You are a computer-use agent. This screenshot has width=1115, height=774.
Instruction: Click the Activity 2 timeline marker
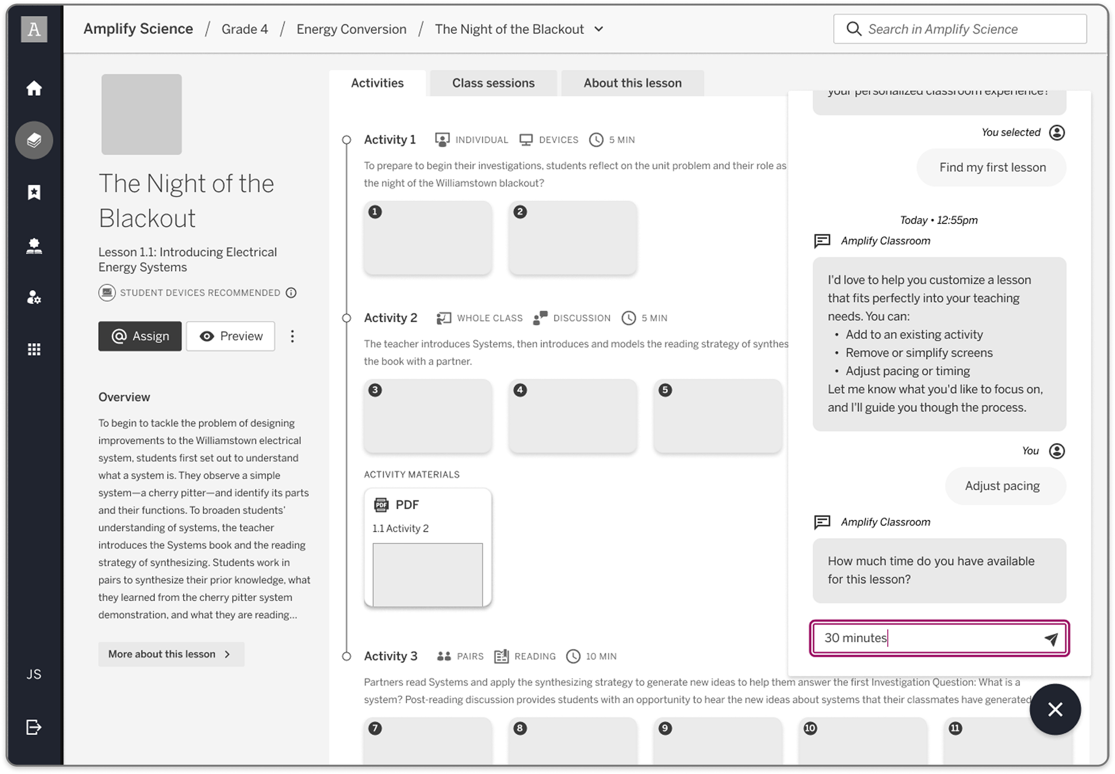pos(347,318)
